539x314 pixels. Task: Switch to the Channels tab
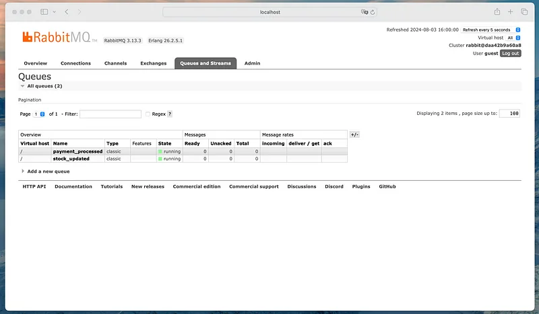pyautogui.click(x=115, y=63)
